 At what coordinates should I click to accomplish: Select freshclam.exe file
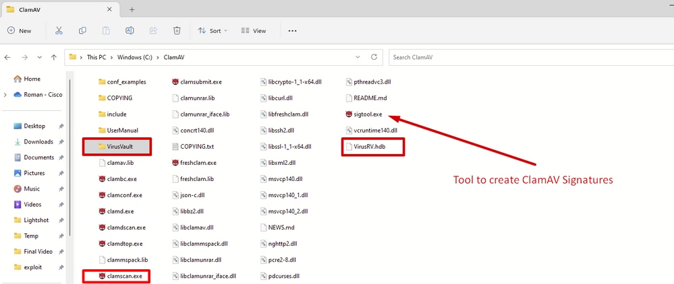coord(194,163)
